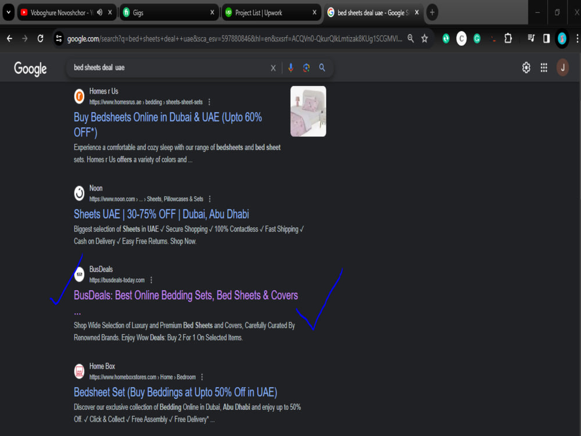Click the Noon site favicon
581x436 pixels.
tap(79, 193)
